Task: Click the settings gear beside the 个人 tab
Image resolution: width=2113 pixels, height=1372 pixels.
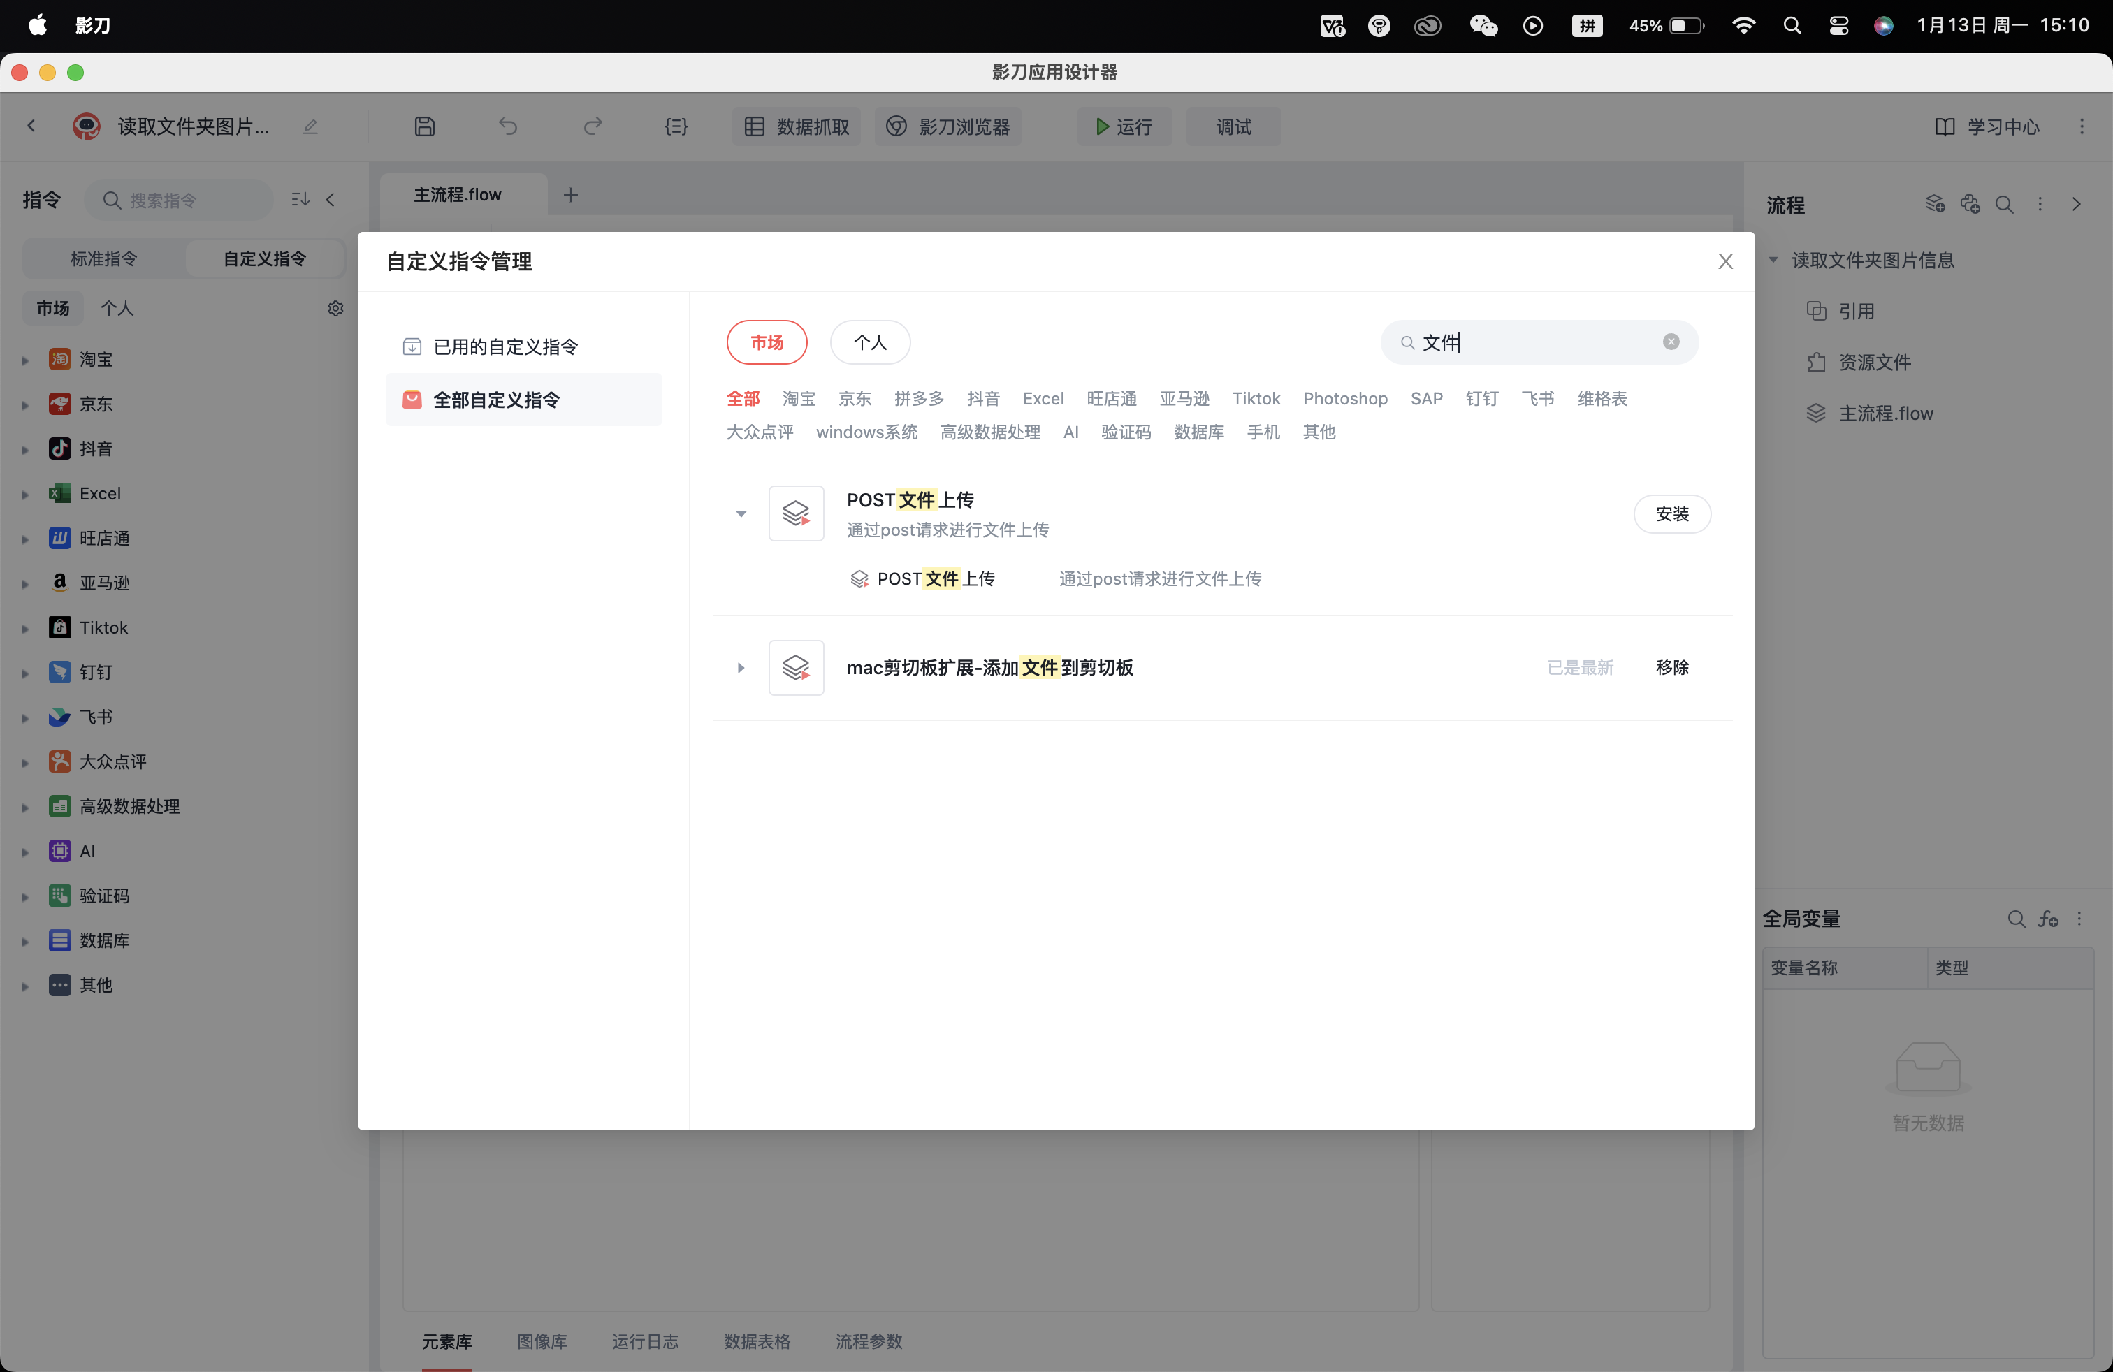Action: tap(335, 309)
